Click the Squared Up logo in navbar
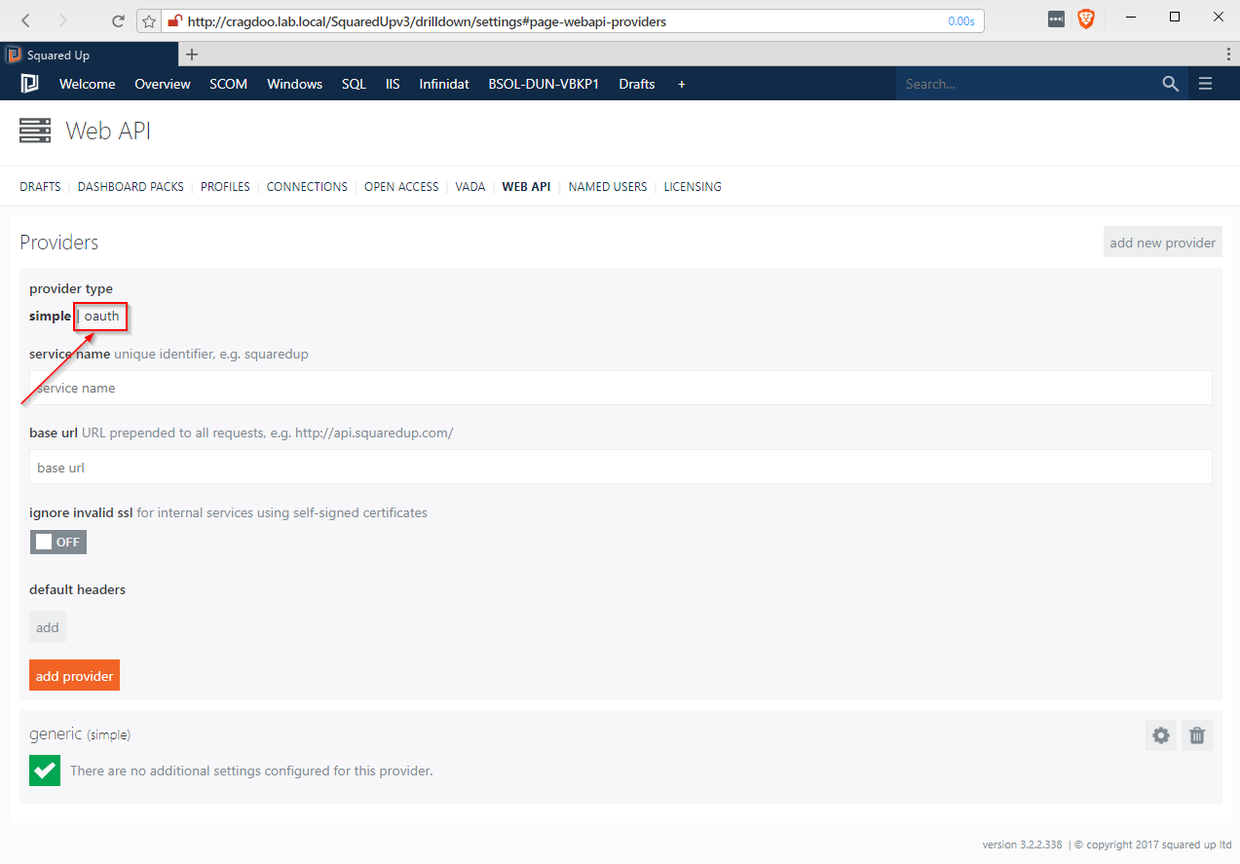The width and height of the screenshot is (1240, 864). [x=29, y=84]
